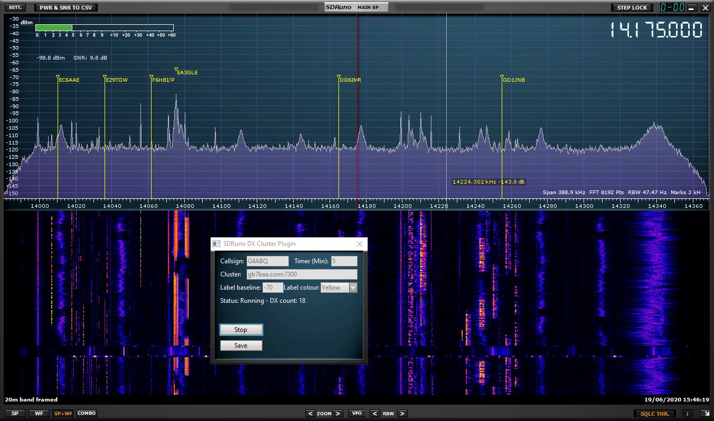Click the EC6AAE DX spot label

point(69,80)
